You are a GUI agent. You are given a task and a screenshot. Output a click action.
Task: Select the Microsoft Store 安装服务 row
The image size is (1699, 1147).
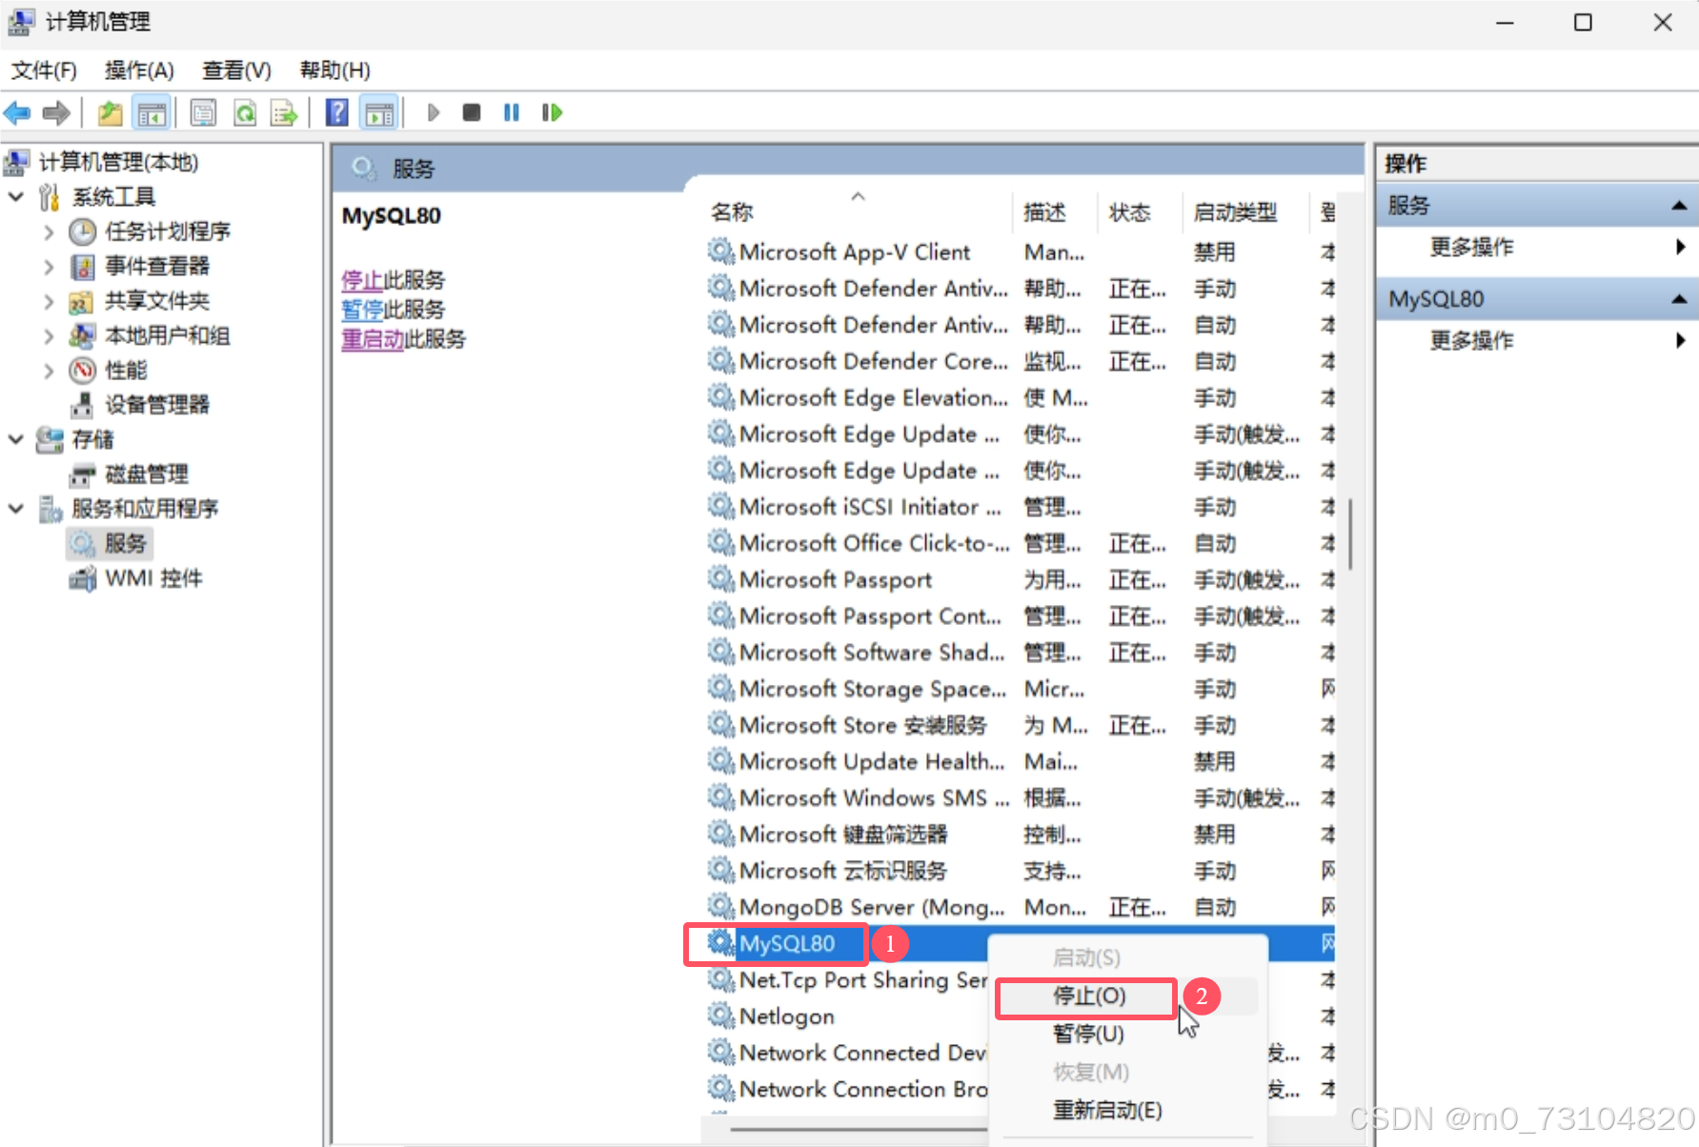(x=1020, y=726)
